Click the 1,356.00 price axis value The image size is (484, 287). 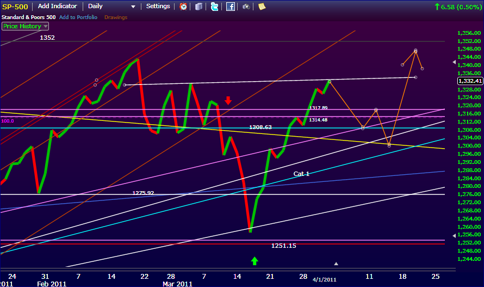(x=469, y=33)
